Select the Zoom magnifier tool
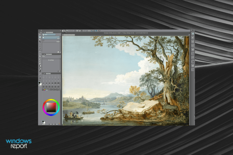This screenshot has width=233, height=155. (x=40, y=35)
